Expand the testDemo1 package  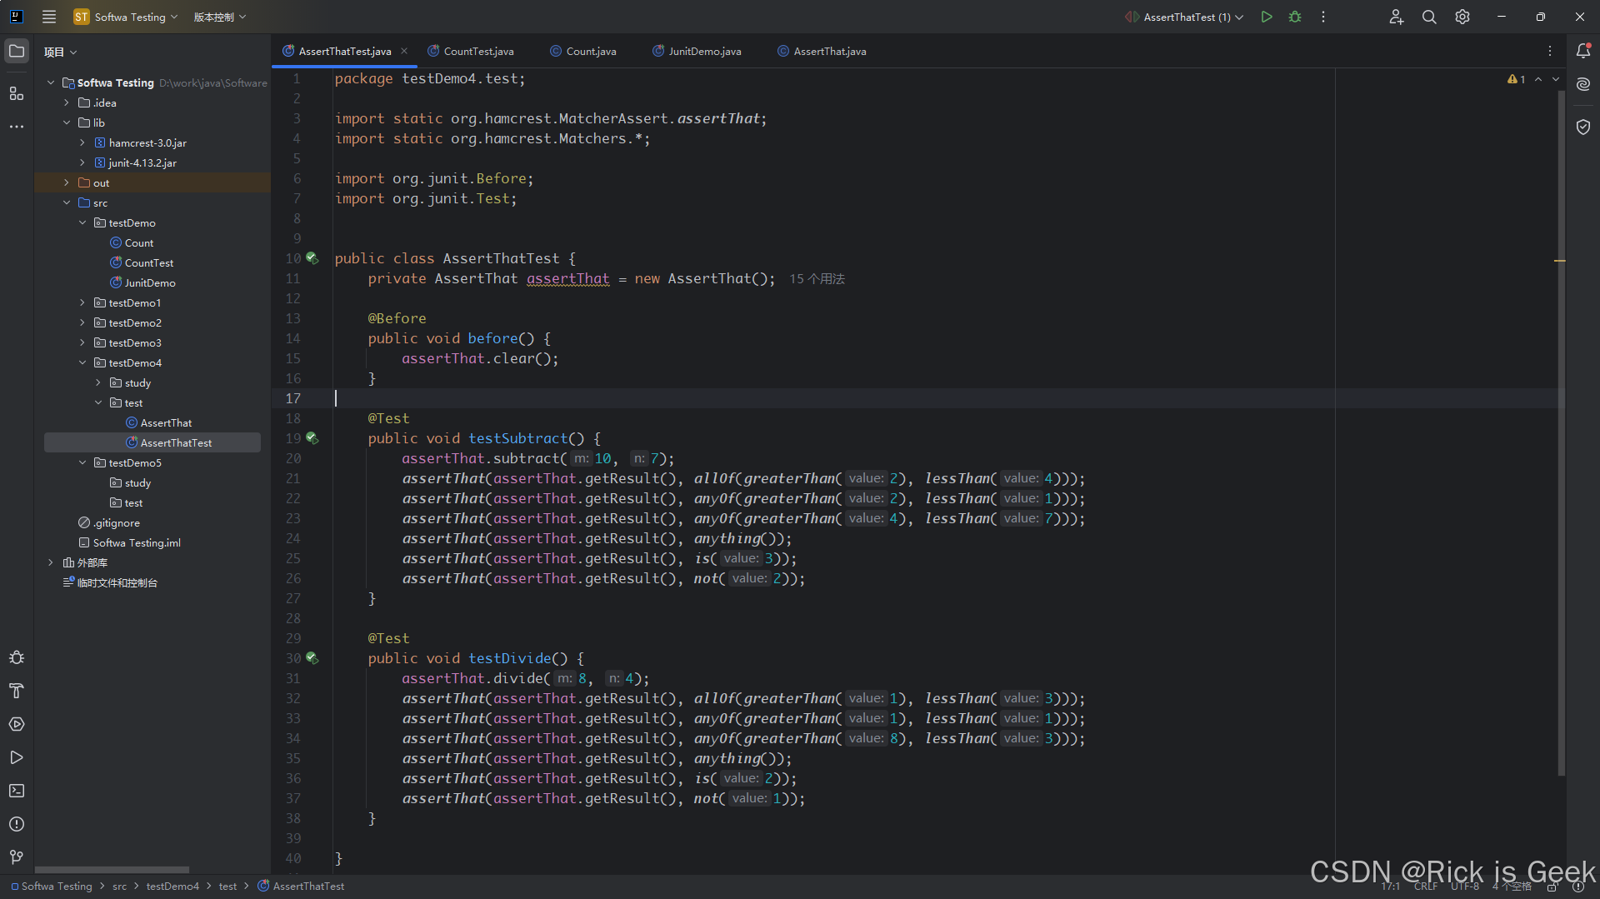82,302
